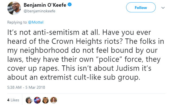This screenshot has height=105, width=173.
Task: Follow Benjamin O'Keefe
Action: (141, 7)
